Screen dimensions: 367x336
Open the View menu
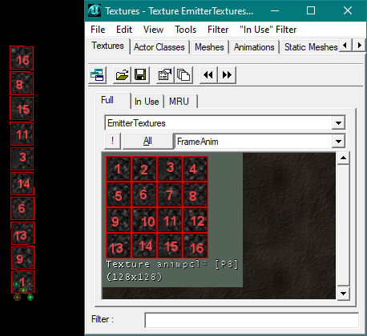point(153,30)
